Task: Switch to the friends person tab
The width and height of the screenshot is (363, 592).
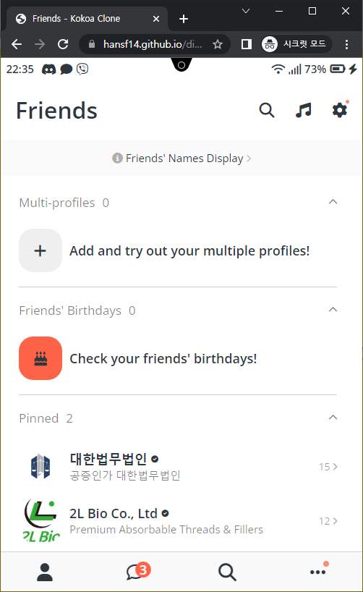Action: coord(45,572)
